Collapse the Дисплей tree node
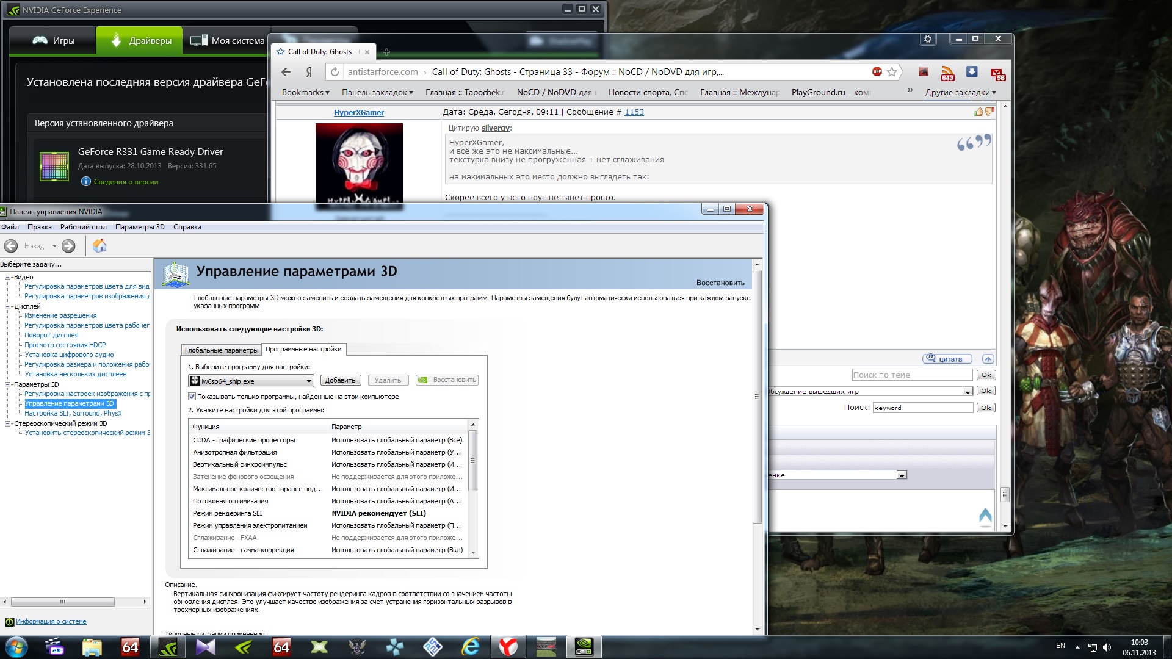This screenshot has width=1172, height=659. point(8,306)
